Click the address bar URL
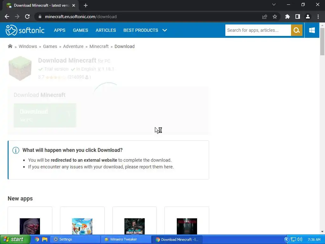325x244 pixels. point(81,17)
